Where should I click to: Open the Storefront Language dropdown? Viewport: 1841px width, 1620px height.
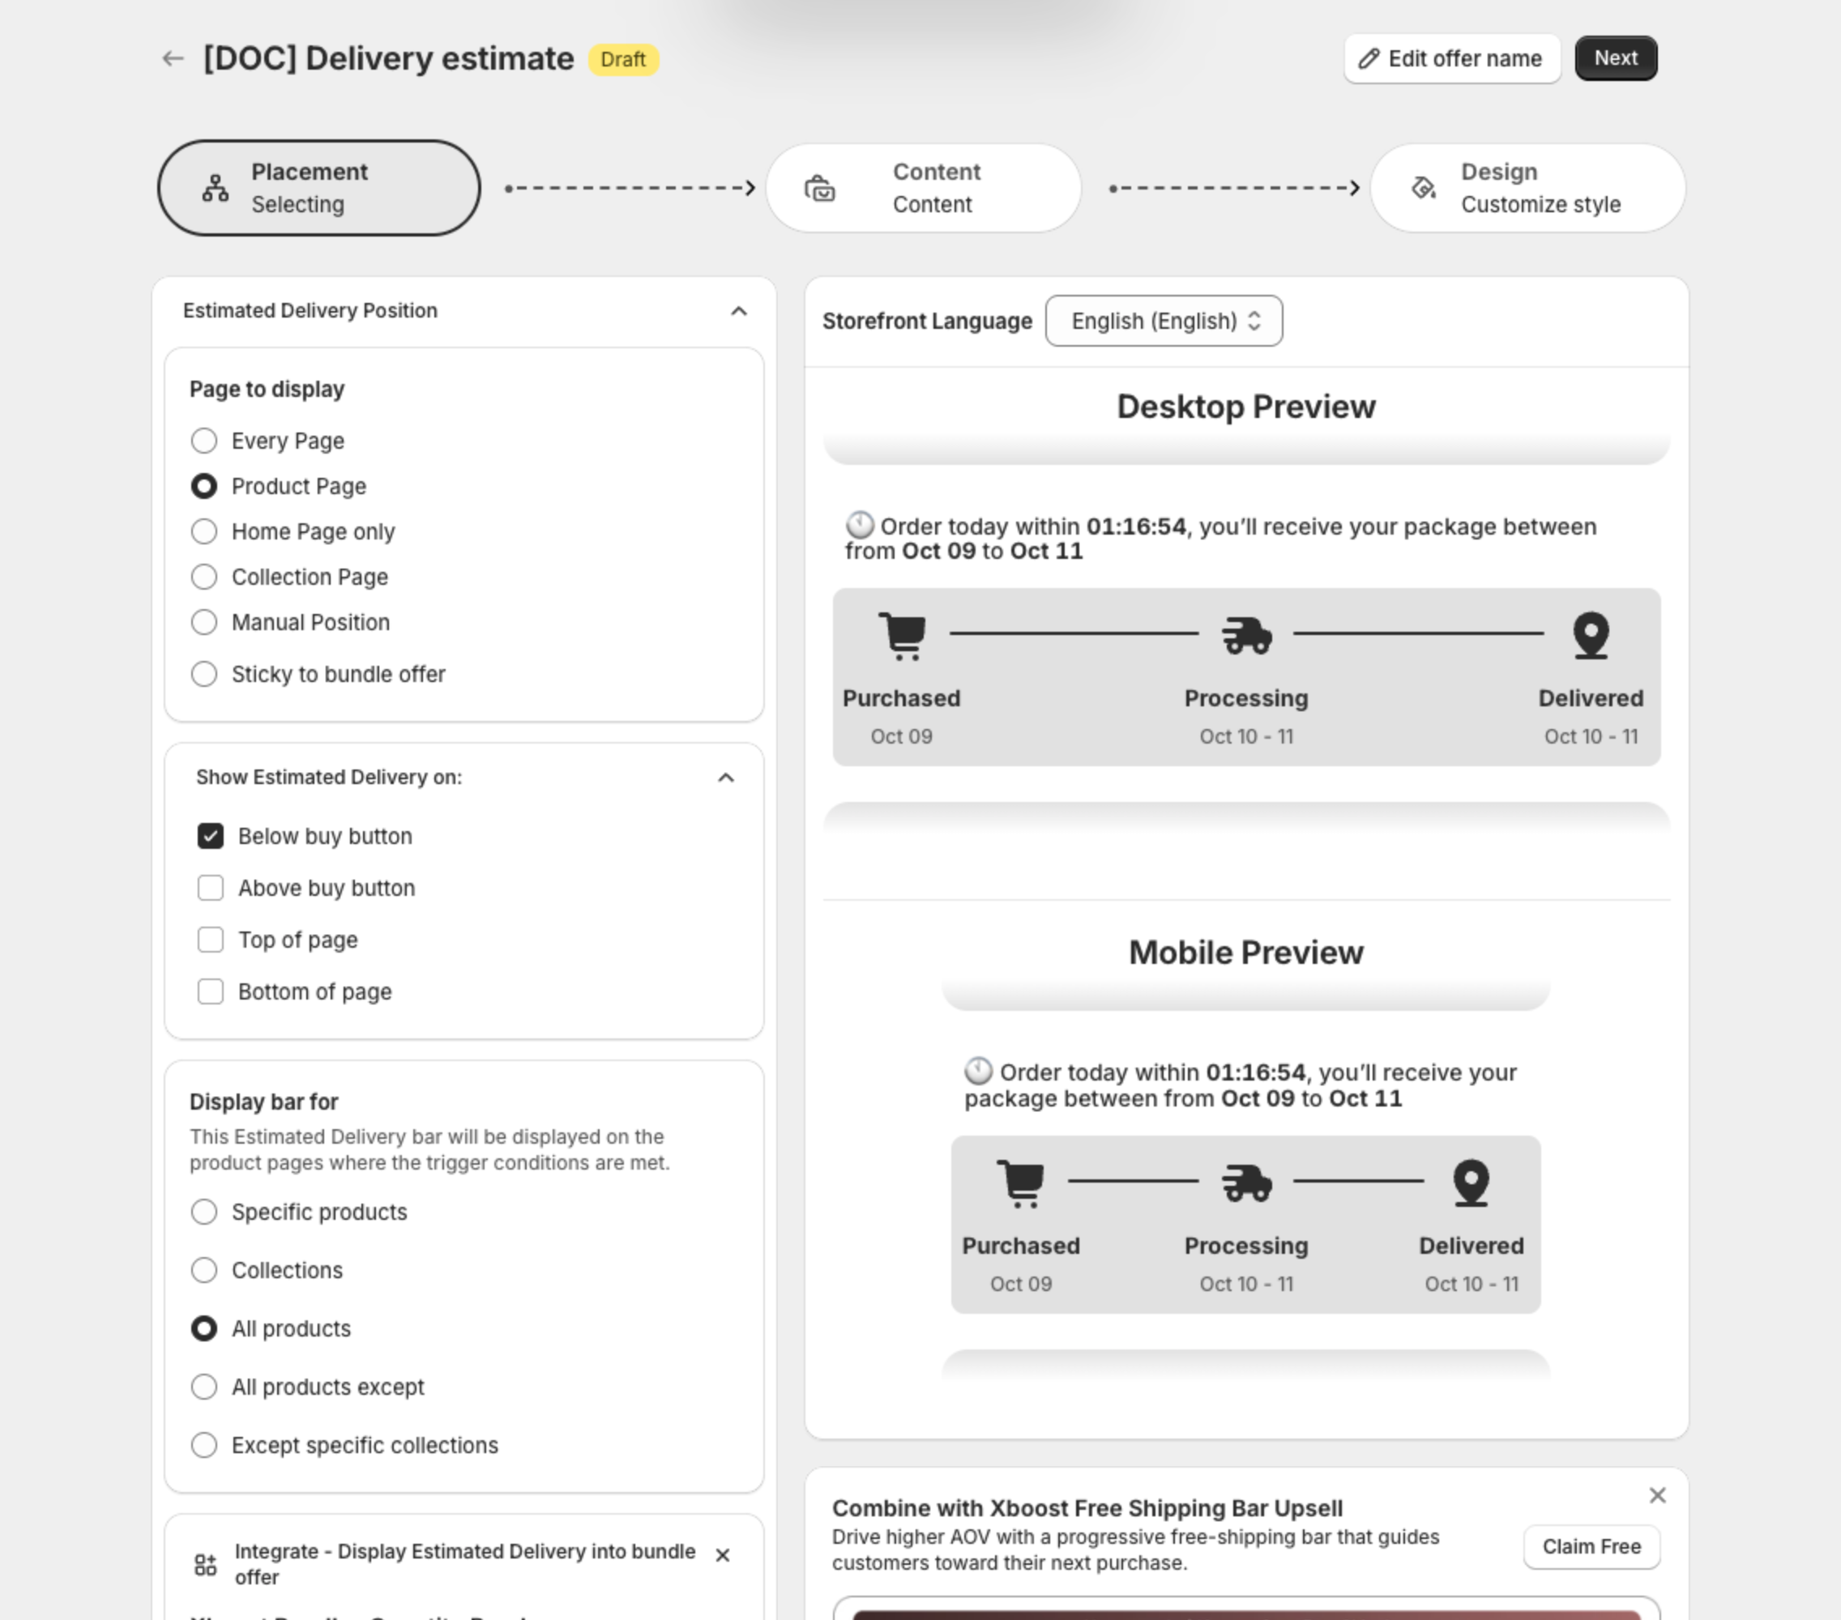click(x=1164, y=321)
